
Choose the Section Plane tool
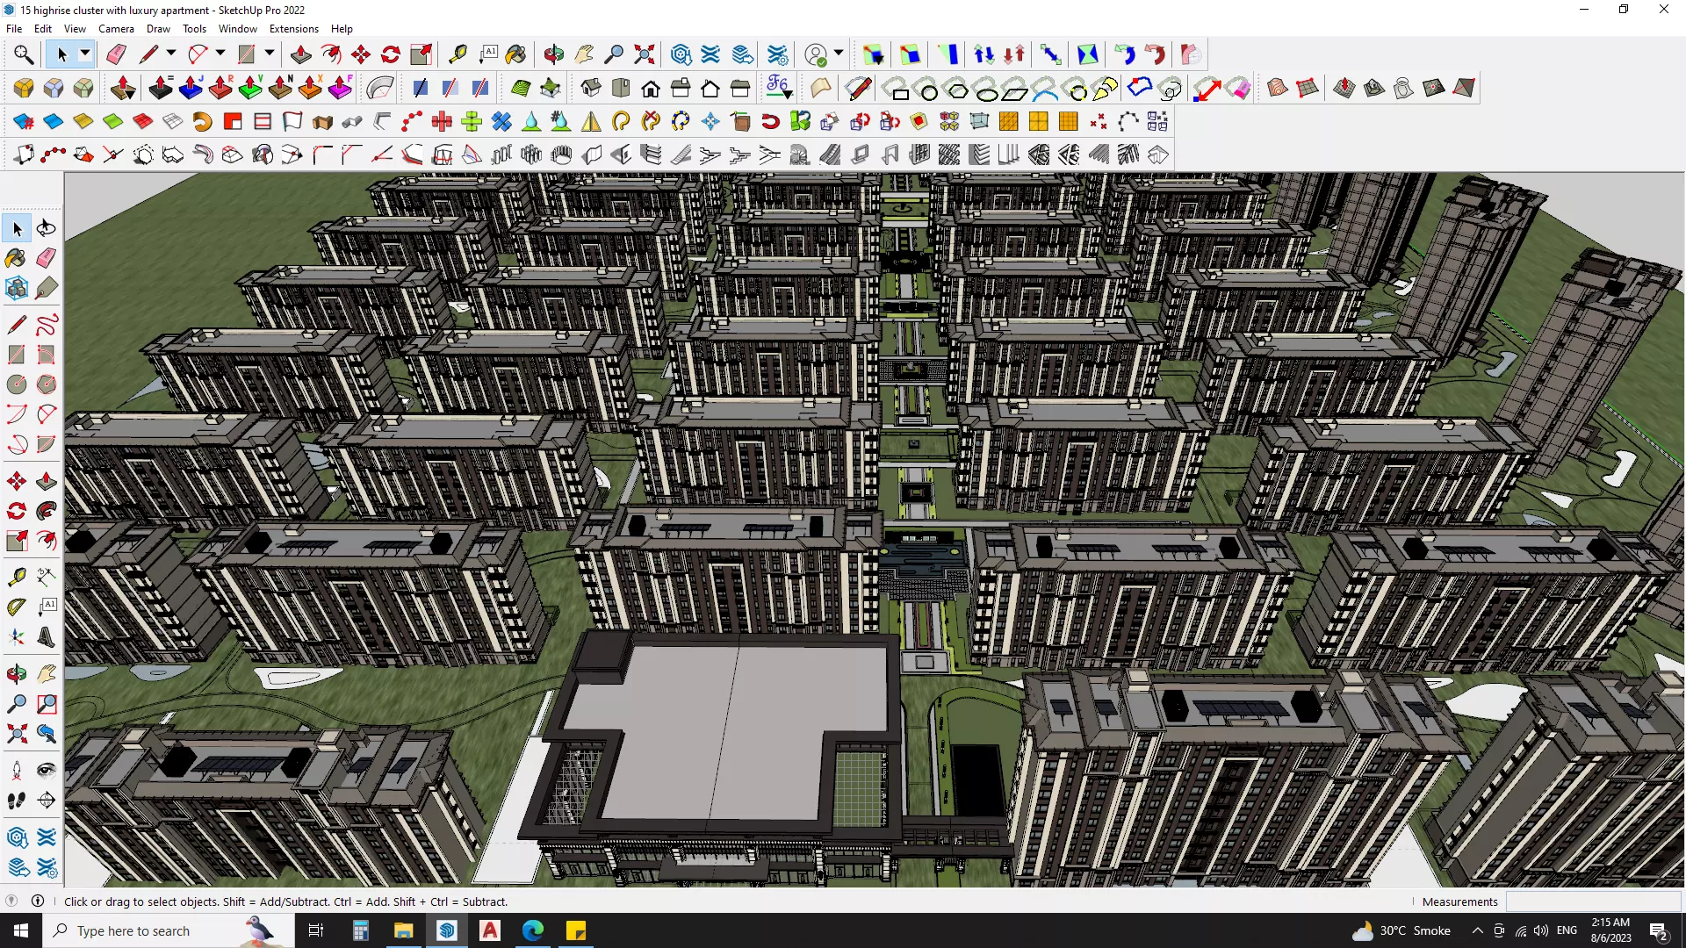click(47, 801)
